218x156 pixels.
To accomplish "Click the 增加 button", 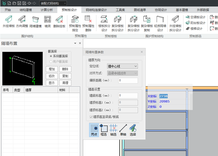I will (52, 69).
